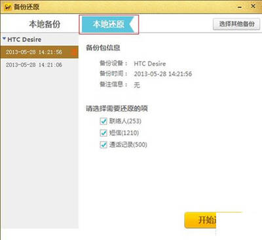Minimize the 备份还原 window
Viewport: 262px width, 240px height.
[240, 7]
